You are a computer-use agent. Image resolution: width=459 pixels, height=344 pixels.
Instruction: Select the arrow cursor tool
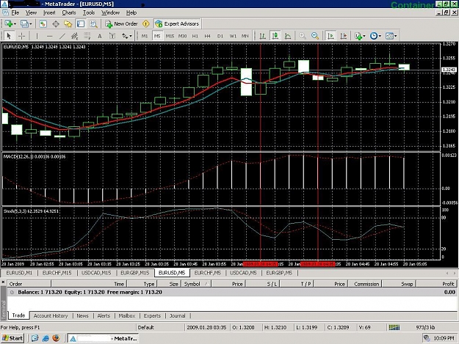click(x=9, y=36)
